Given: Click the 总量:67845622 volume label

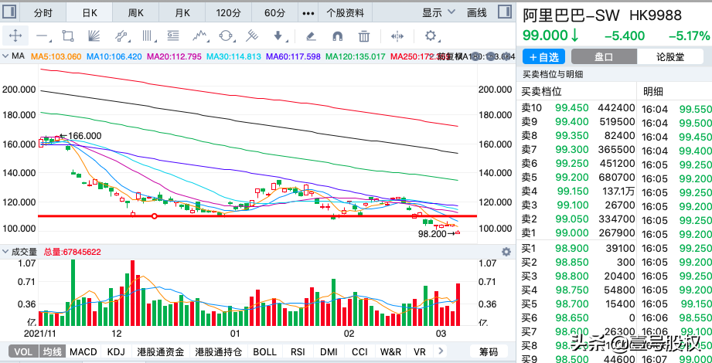Looking at the screenshot, I should click(72, 252).
